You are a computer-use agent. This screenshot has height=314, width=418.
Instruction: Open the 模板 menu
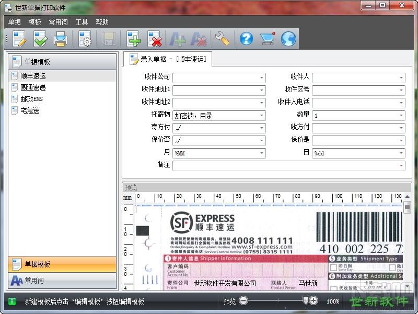[34, 22]
